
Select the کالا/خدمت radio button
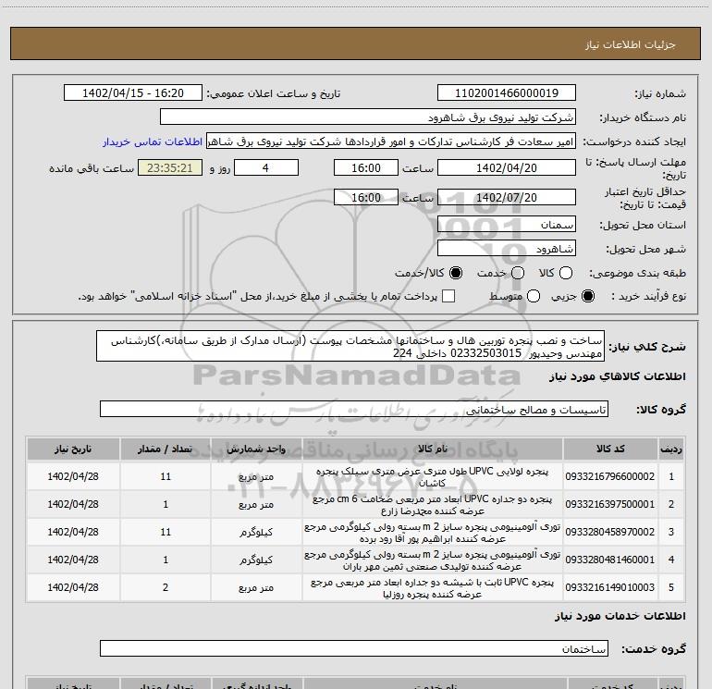coord(456,273)
